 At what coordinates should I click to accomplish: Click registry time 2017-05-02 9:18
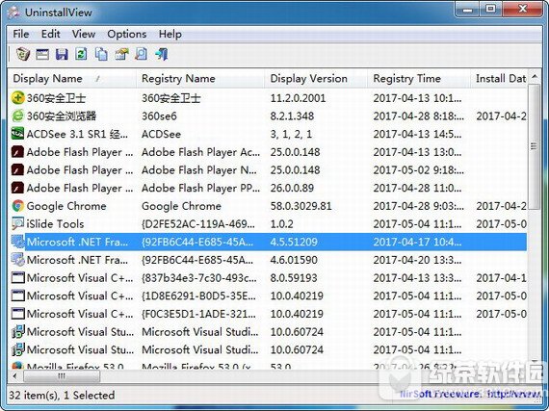click(x=418, y=170)
